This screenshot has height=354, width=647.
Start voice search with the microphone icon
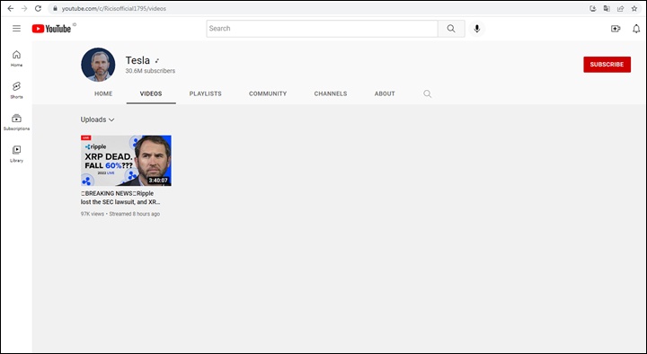tap(477, 29)
